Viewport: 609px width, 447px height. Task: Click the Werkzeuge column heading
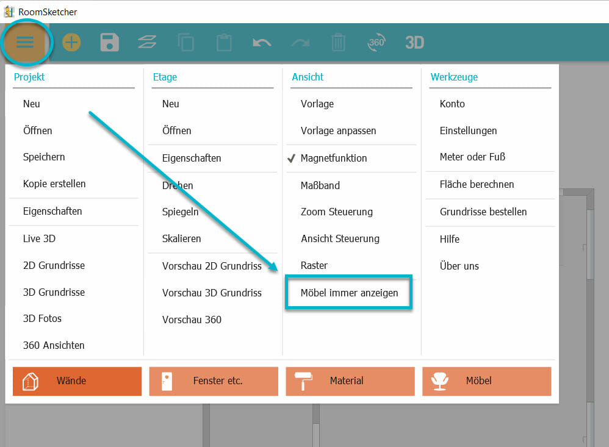[454, 77]
